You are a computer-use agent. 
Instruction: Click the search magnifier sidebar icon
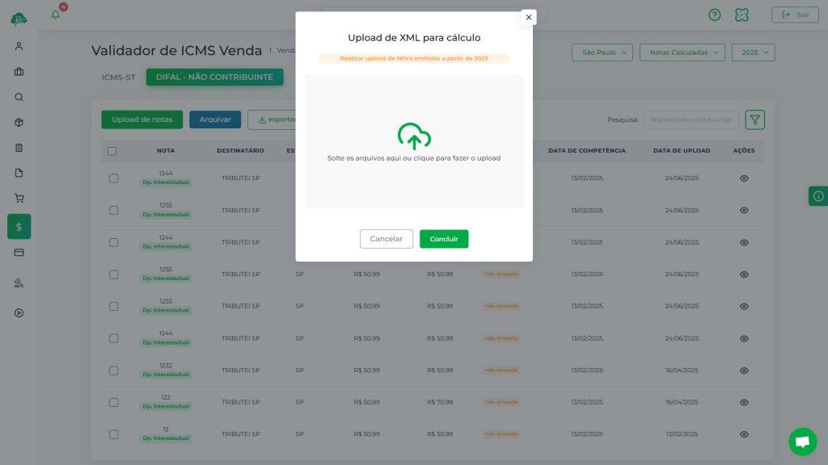(19, 97)
